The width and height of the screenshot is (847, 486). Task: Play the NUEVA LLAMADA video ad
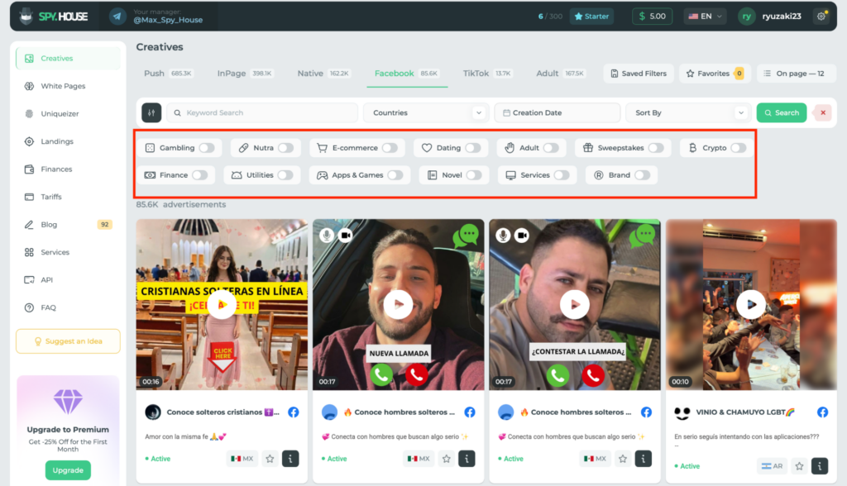pyautogui.click(x=398, y=304)
